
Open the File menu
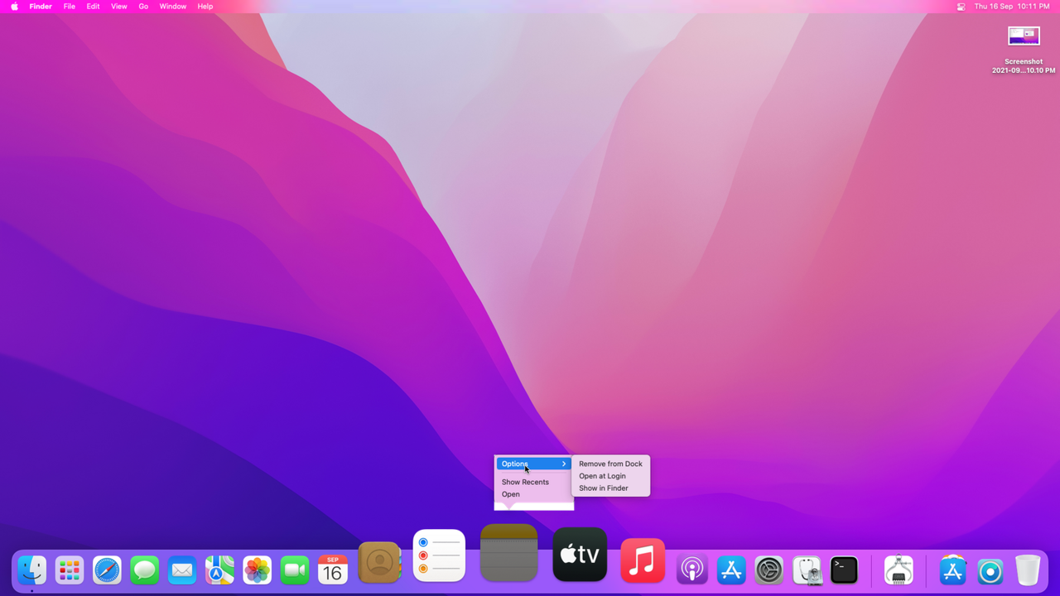coord(70,7)
